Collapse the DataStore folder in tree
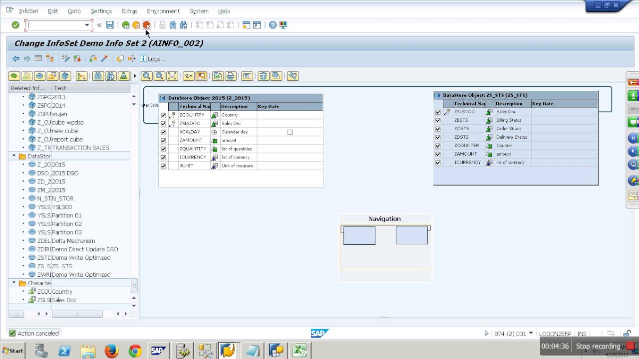This screenshot has width=639, height=359. click(x=14, y=156)
